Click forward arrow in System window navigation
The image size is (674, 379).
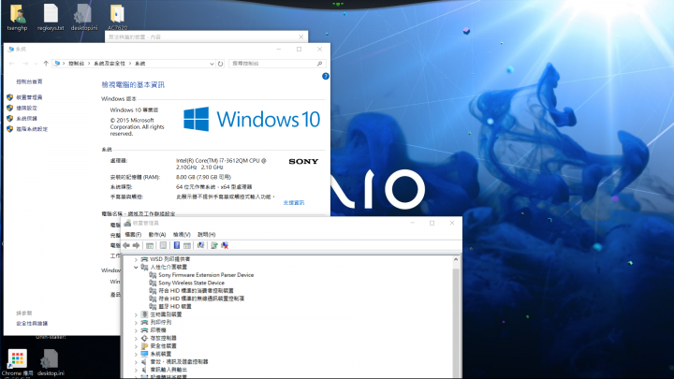[25, 64]
